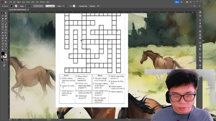Select the Eyedropper tool
Viewport: 216px width, 121px height.
(x=2, y=41)
